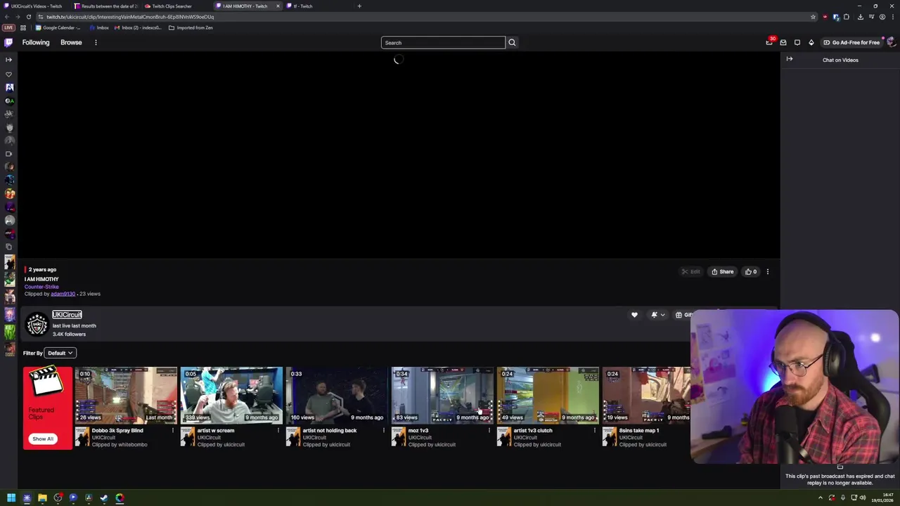Open the notification bell dropdown
Image resolution: width=900 pixels, height=506 pixels.
657,315
